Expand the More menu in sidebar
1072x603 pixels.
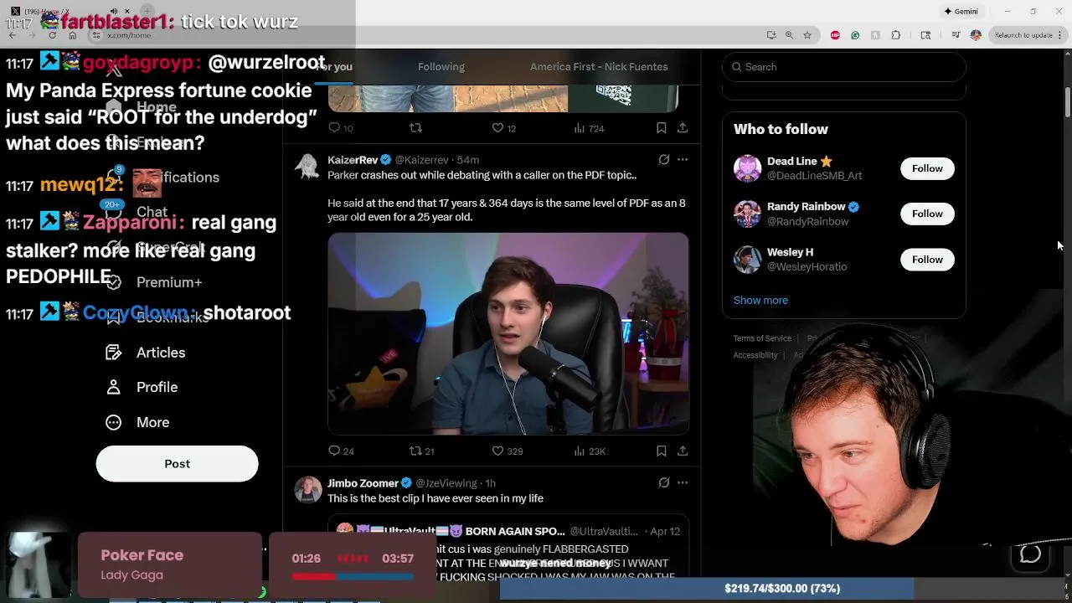pyautogui.click(x=137, y=422)
